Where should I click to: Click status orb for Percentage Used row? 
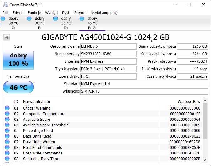(7, 130)
